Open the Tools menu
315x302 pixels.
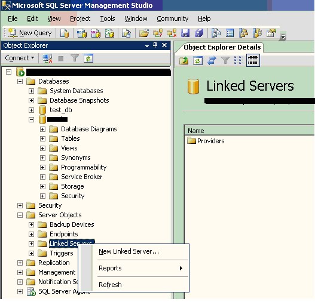click(x=108, y=19)
